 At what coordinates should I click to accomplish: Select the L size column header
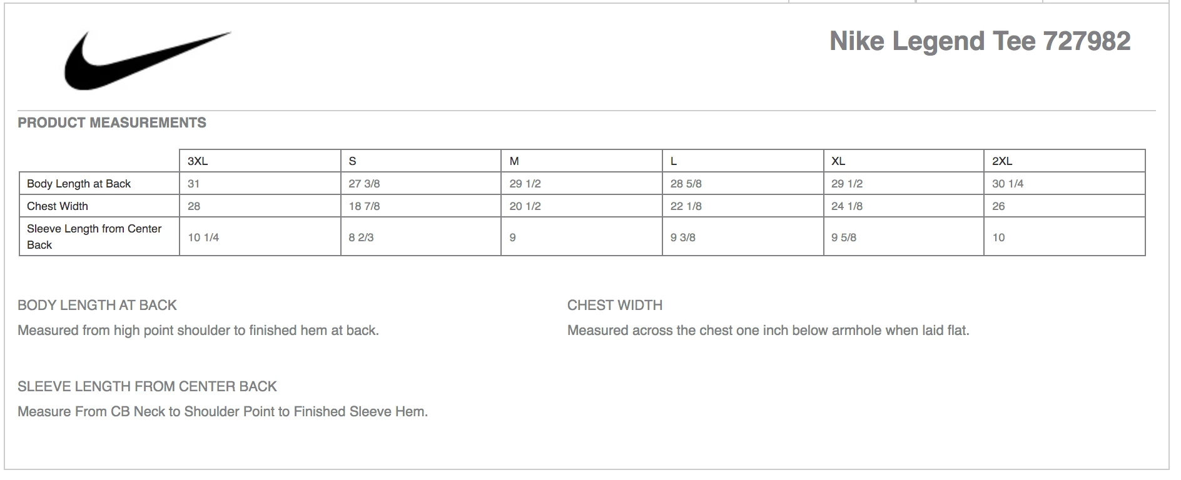pyautogui.click(x=674, y=161)
